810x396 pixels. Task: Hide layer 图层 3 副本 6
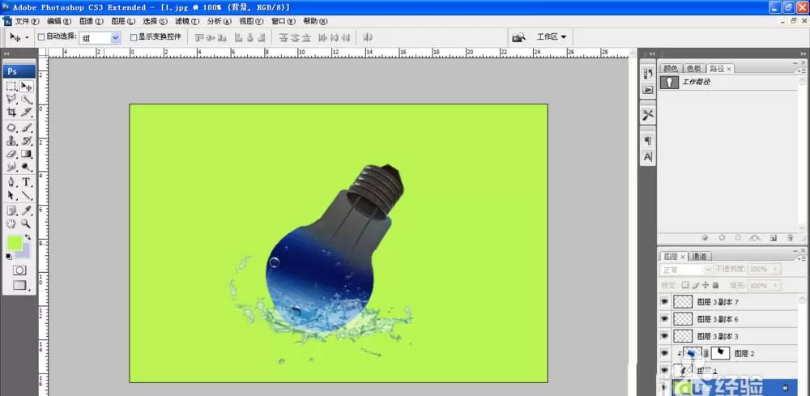(x=664, y=318)
